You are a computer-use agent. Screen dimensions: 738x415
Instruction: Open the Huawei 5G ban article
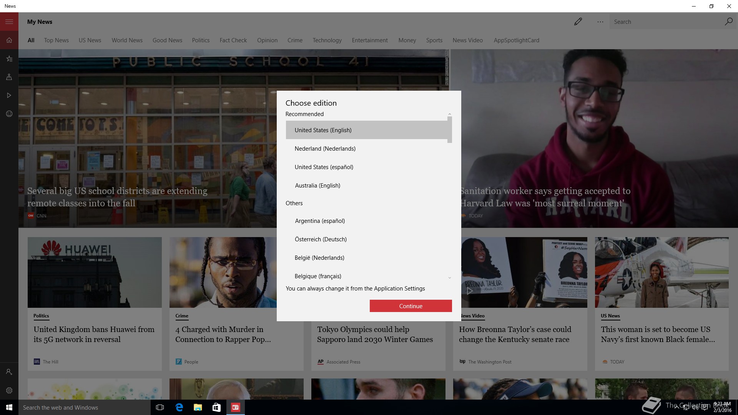pyautogui.click(x=94, y=334)
